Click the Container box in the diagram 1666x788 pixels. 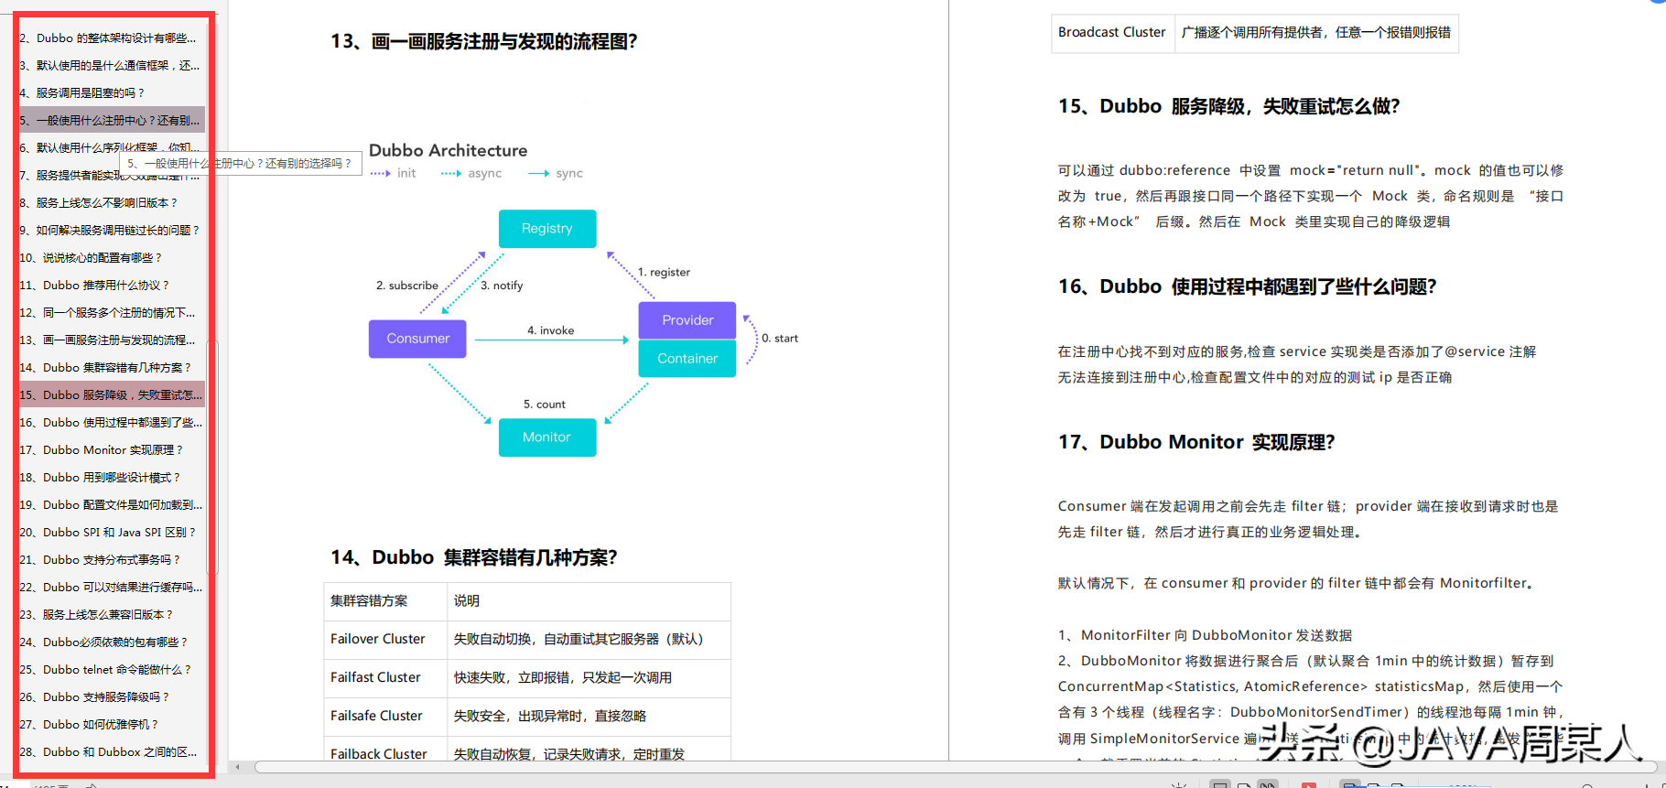tap(687, 359)
